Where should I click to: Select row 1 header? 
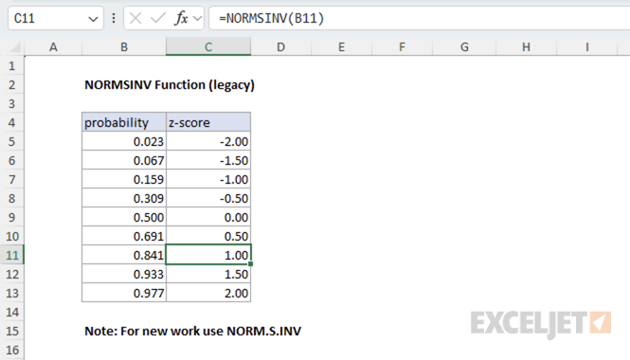(12, 65)
